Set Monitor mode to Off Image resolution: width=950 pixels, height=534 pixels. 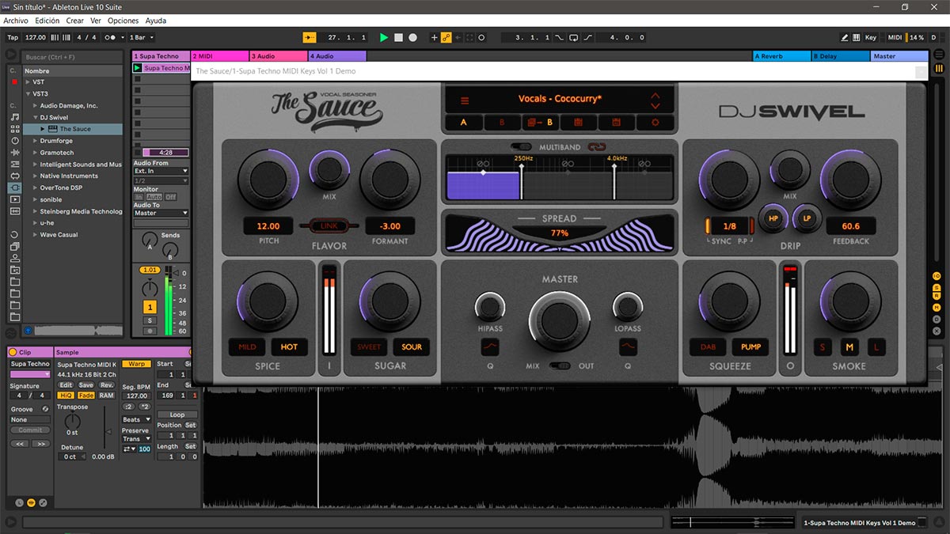coord(170,196)
